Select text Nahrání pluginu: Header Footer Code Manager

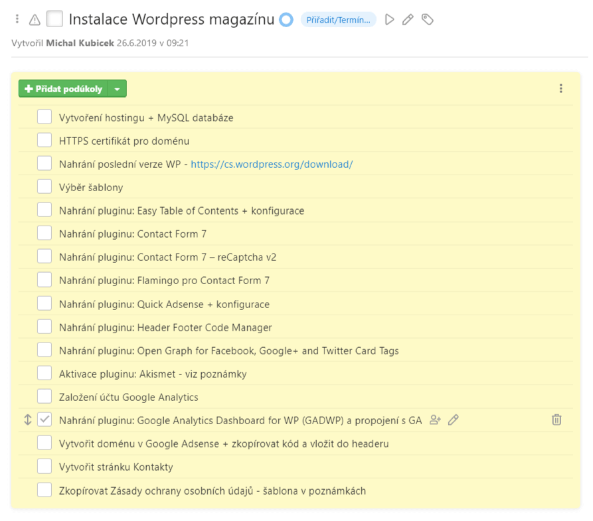(x=165, y=328)
